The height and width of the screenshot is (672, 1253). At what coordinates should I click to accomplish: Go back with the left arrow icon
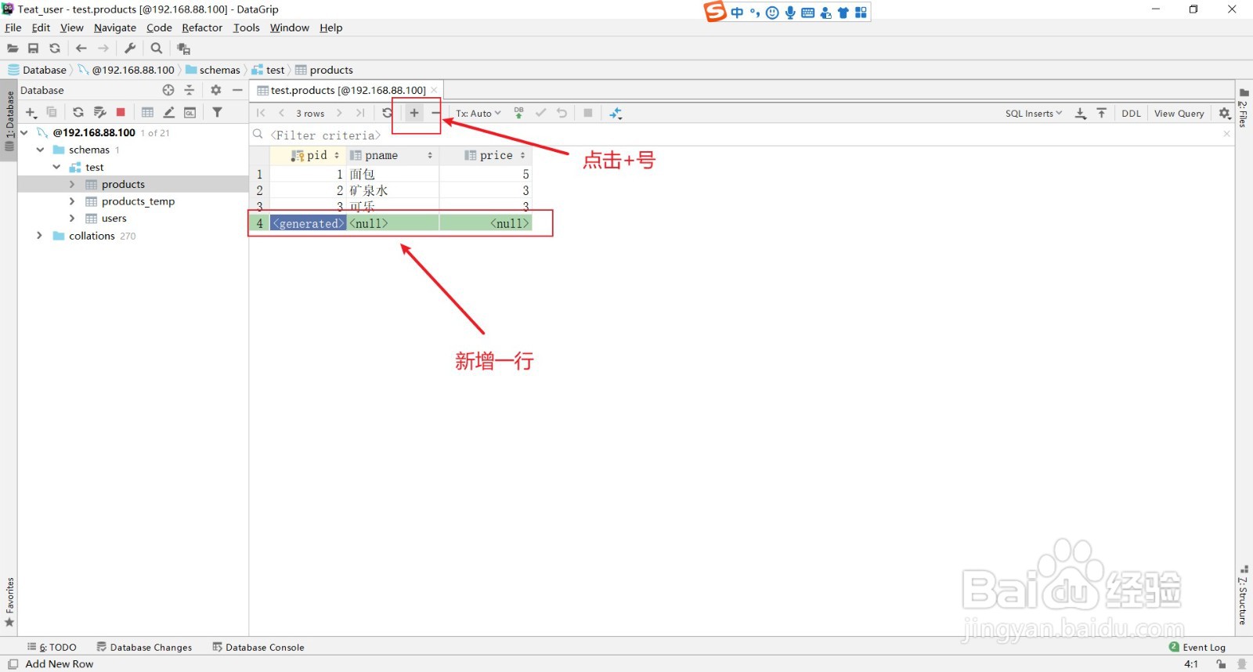point(81,49)
